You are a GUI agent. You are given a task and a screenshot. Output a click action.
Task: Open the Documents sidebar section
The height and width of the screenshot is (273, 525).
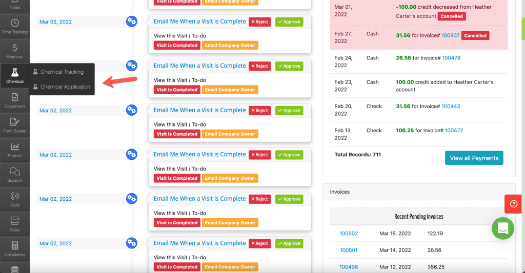click(x=15, y=101)
